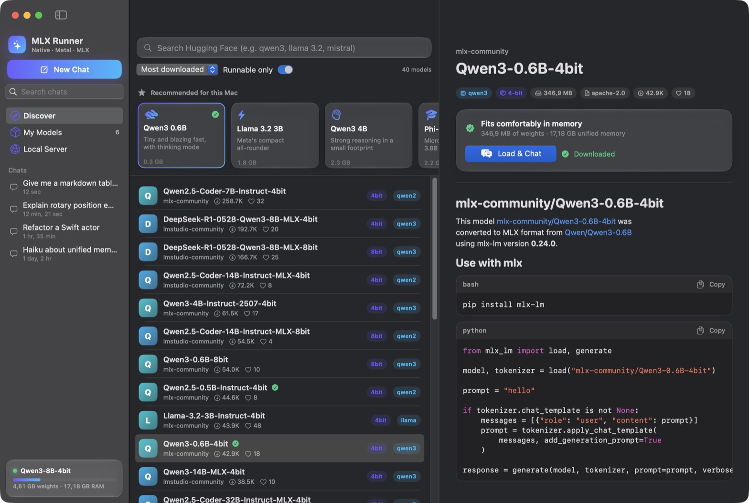Toggle the Runnable only switch

[285, 70]
